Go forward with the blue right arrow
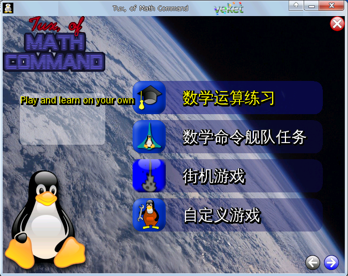Image resolution: width=348 pixels, height=276 pixels. point(331,263)
